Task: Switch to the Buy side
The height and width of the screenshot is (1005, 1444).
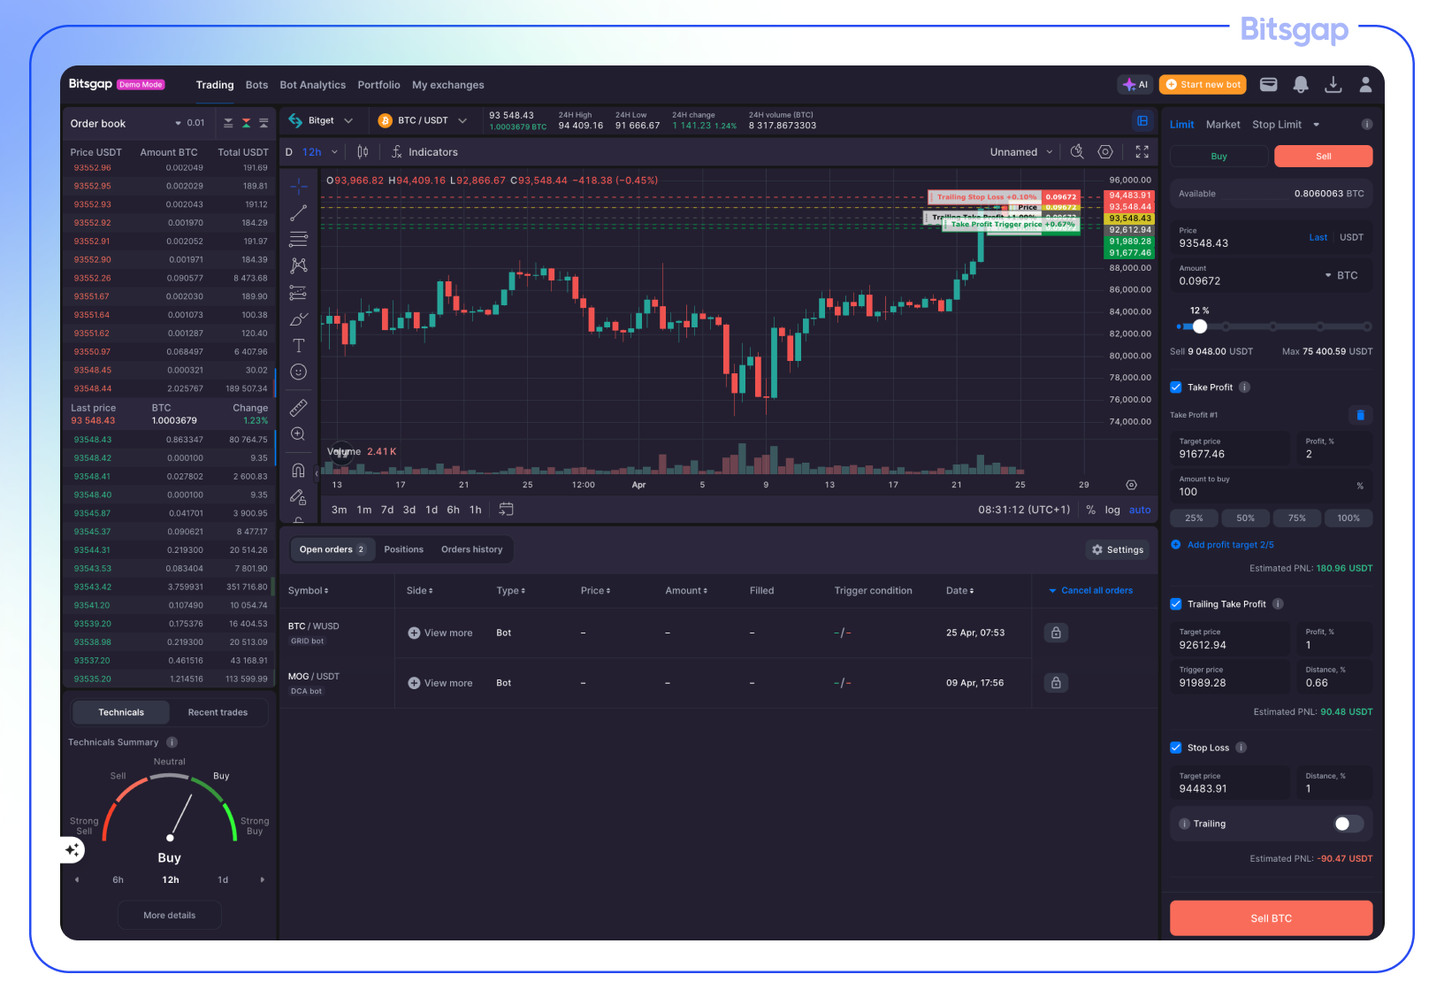Action: pyautogui.click(x=1219, y=157)
